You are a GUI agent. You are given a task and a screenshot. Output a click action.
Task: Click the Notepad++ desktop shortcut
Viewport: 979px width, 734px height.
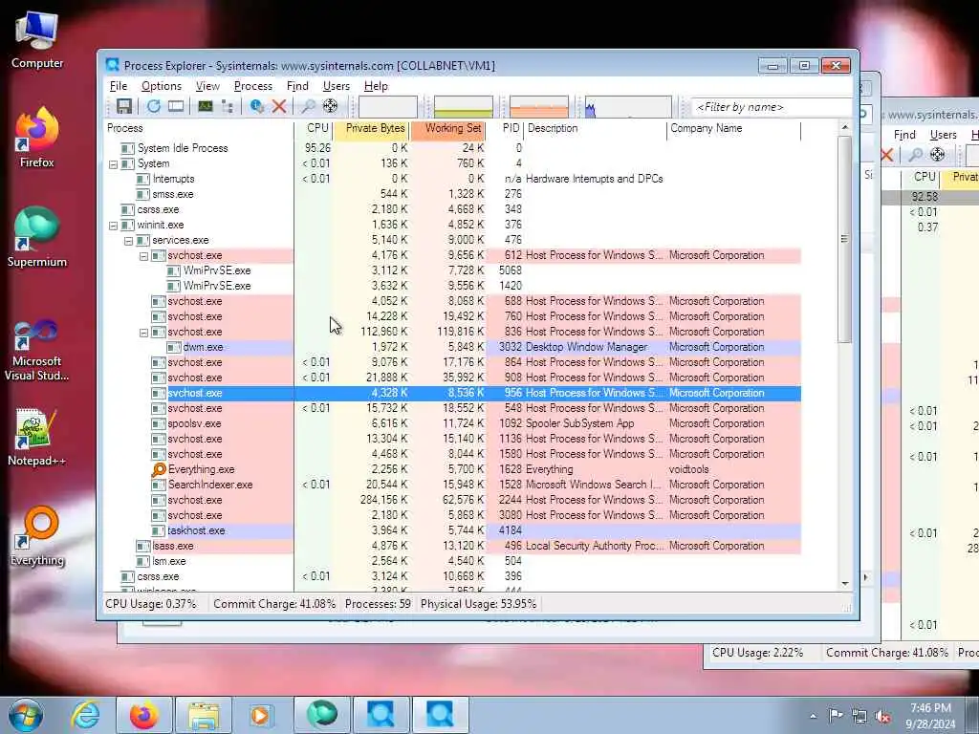tap(37, 437)
